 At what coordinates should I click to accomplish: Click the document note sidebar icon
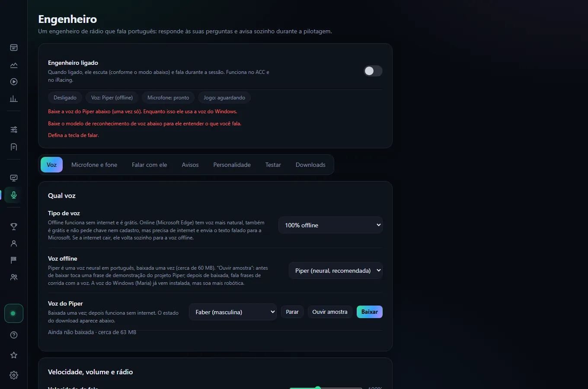coord(14,147)
